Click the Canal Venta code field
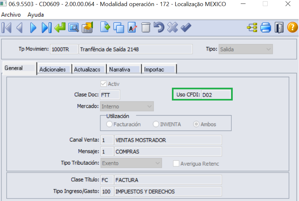 (x=107, y=140)
